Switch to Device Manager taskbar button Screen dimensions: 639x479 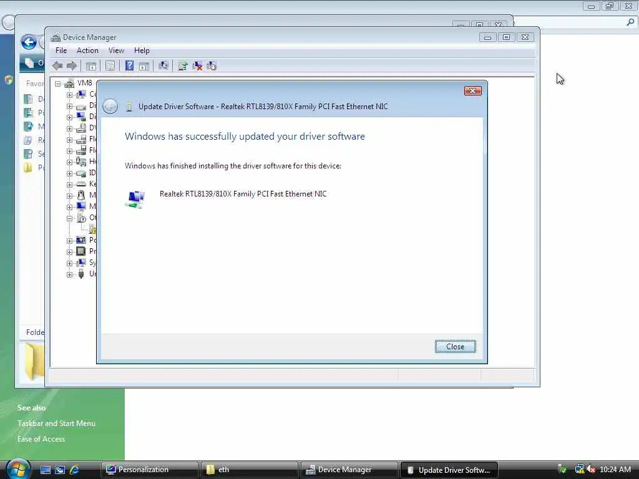[x=349, y=470]
